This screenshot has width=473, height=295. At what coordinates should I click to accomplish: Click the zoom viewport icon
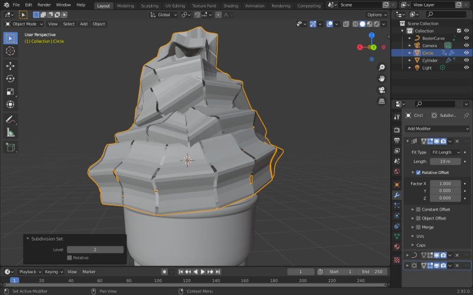tap(381, 67)
